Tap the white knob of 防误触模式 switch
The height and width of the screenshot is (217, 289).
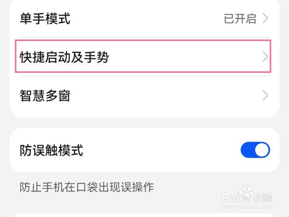pyautogui.click(x=262, y=150)
